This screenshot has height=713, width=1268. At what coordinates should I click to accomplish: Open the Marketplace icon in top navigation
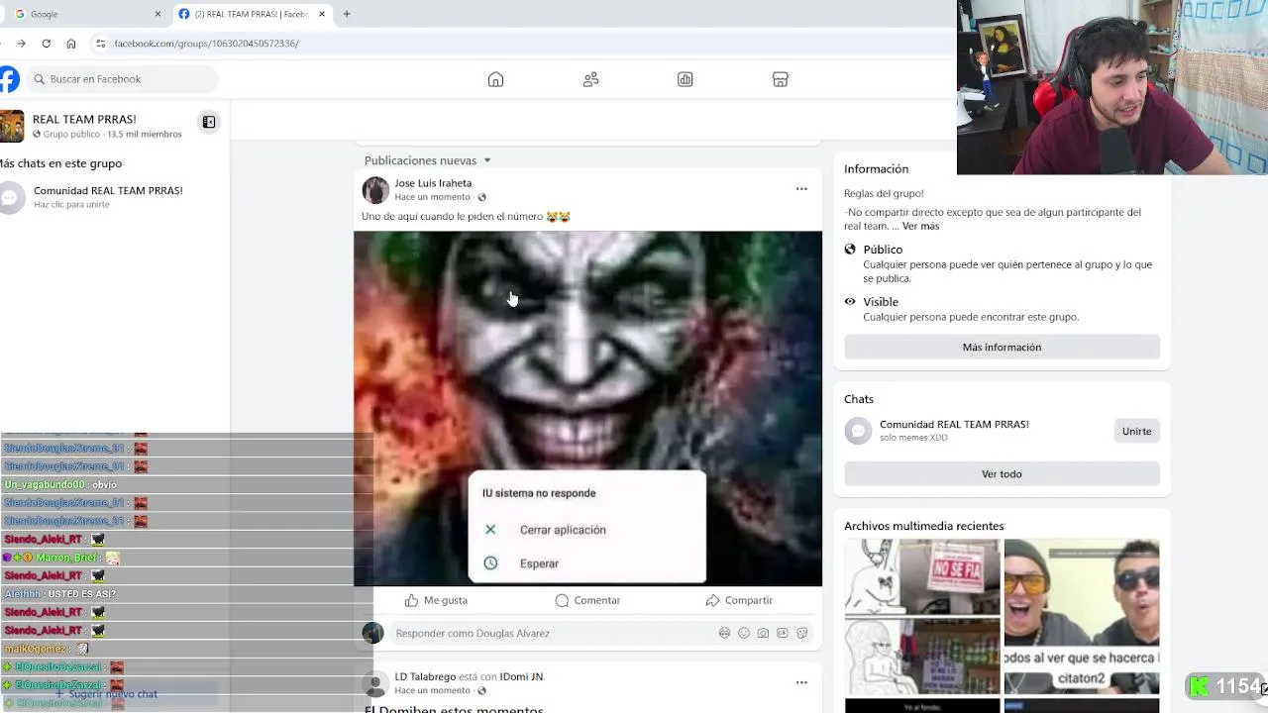click(x=780, y=79)
